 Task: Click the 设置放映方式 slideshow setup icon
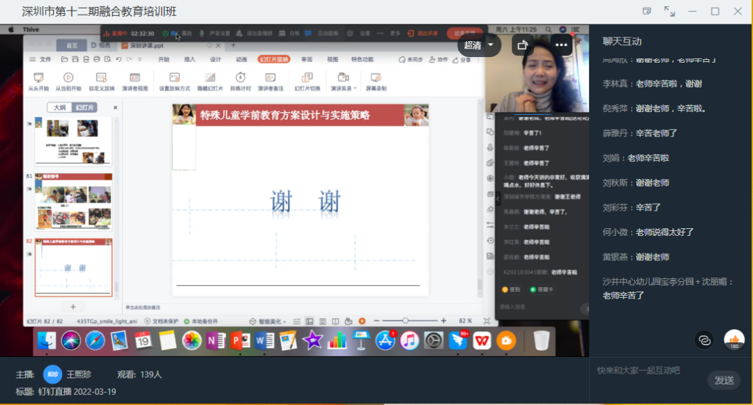[x=176, y=78]
